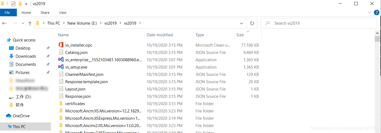Image resolution: width=381 pixels, height=133 pixels.
Task: Expand address bar history dropdown
Action: [241, 23]
